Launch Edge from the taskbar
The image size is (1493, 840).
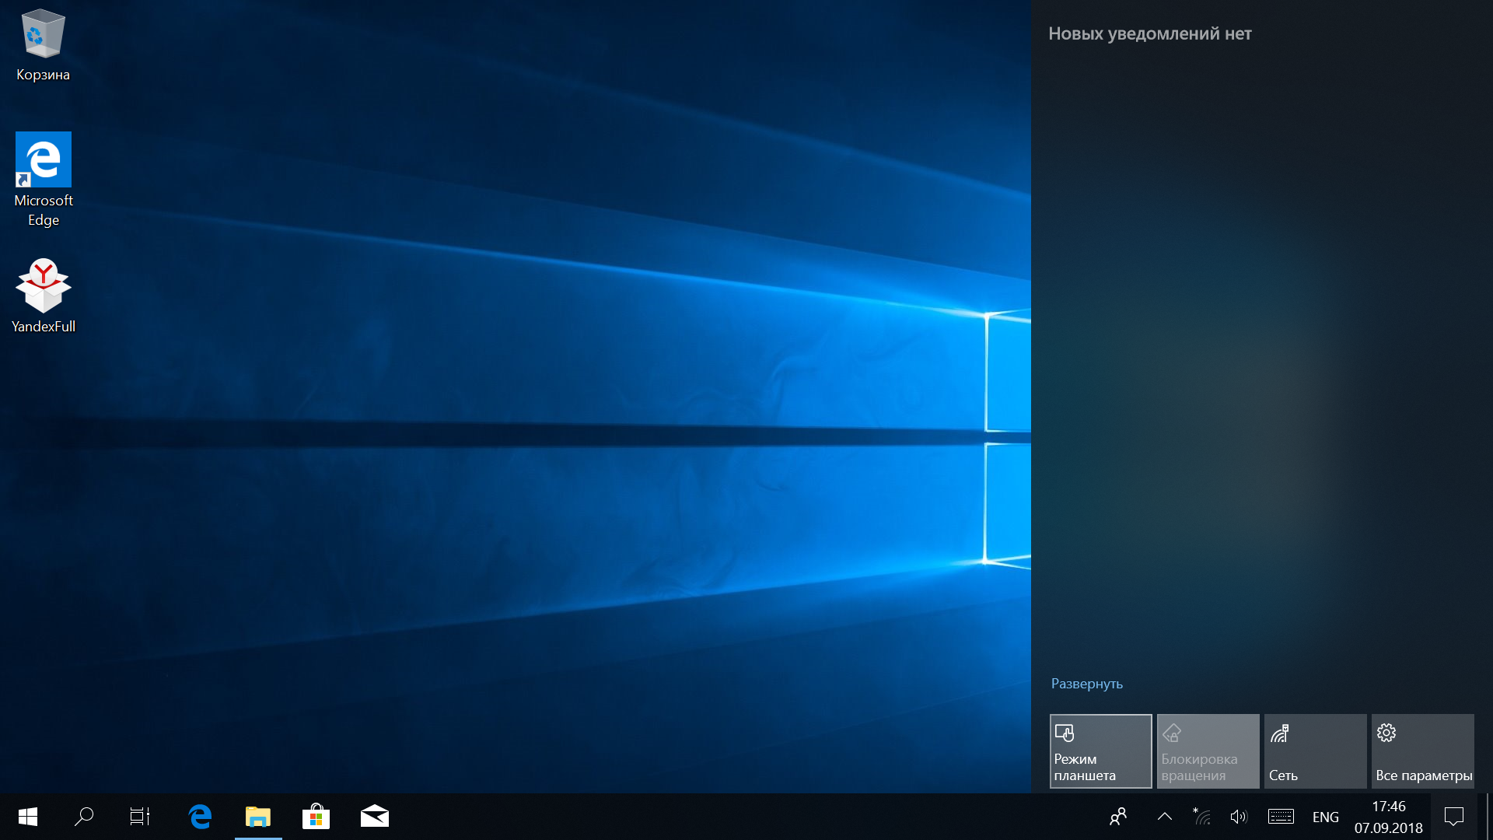200,817
